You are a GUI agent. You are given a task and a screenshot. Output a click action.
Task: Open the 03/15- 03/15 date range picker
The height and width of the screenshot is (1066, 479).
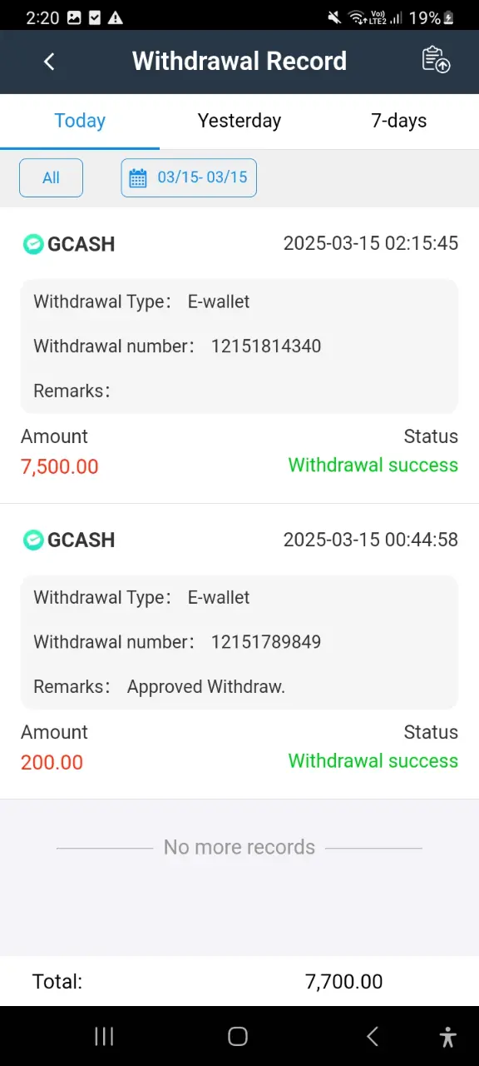coord(189,177)
